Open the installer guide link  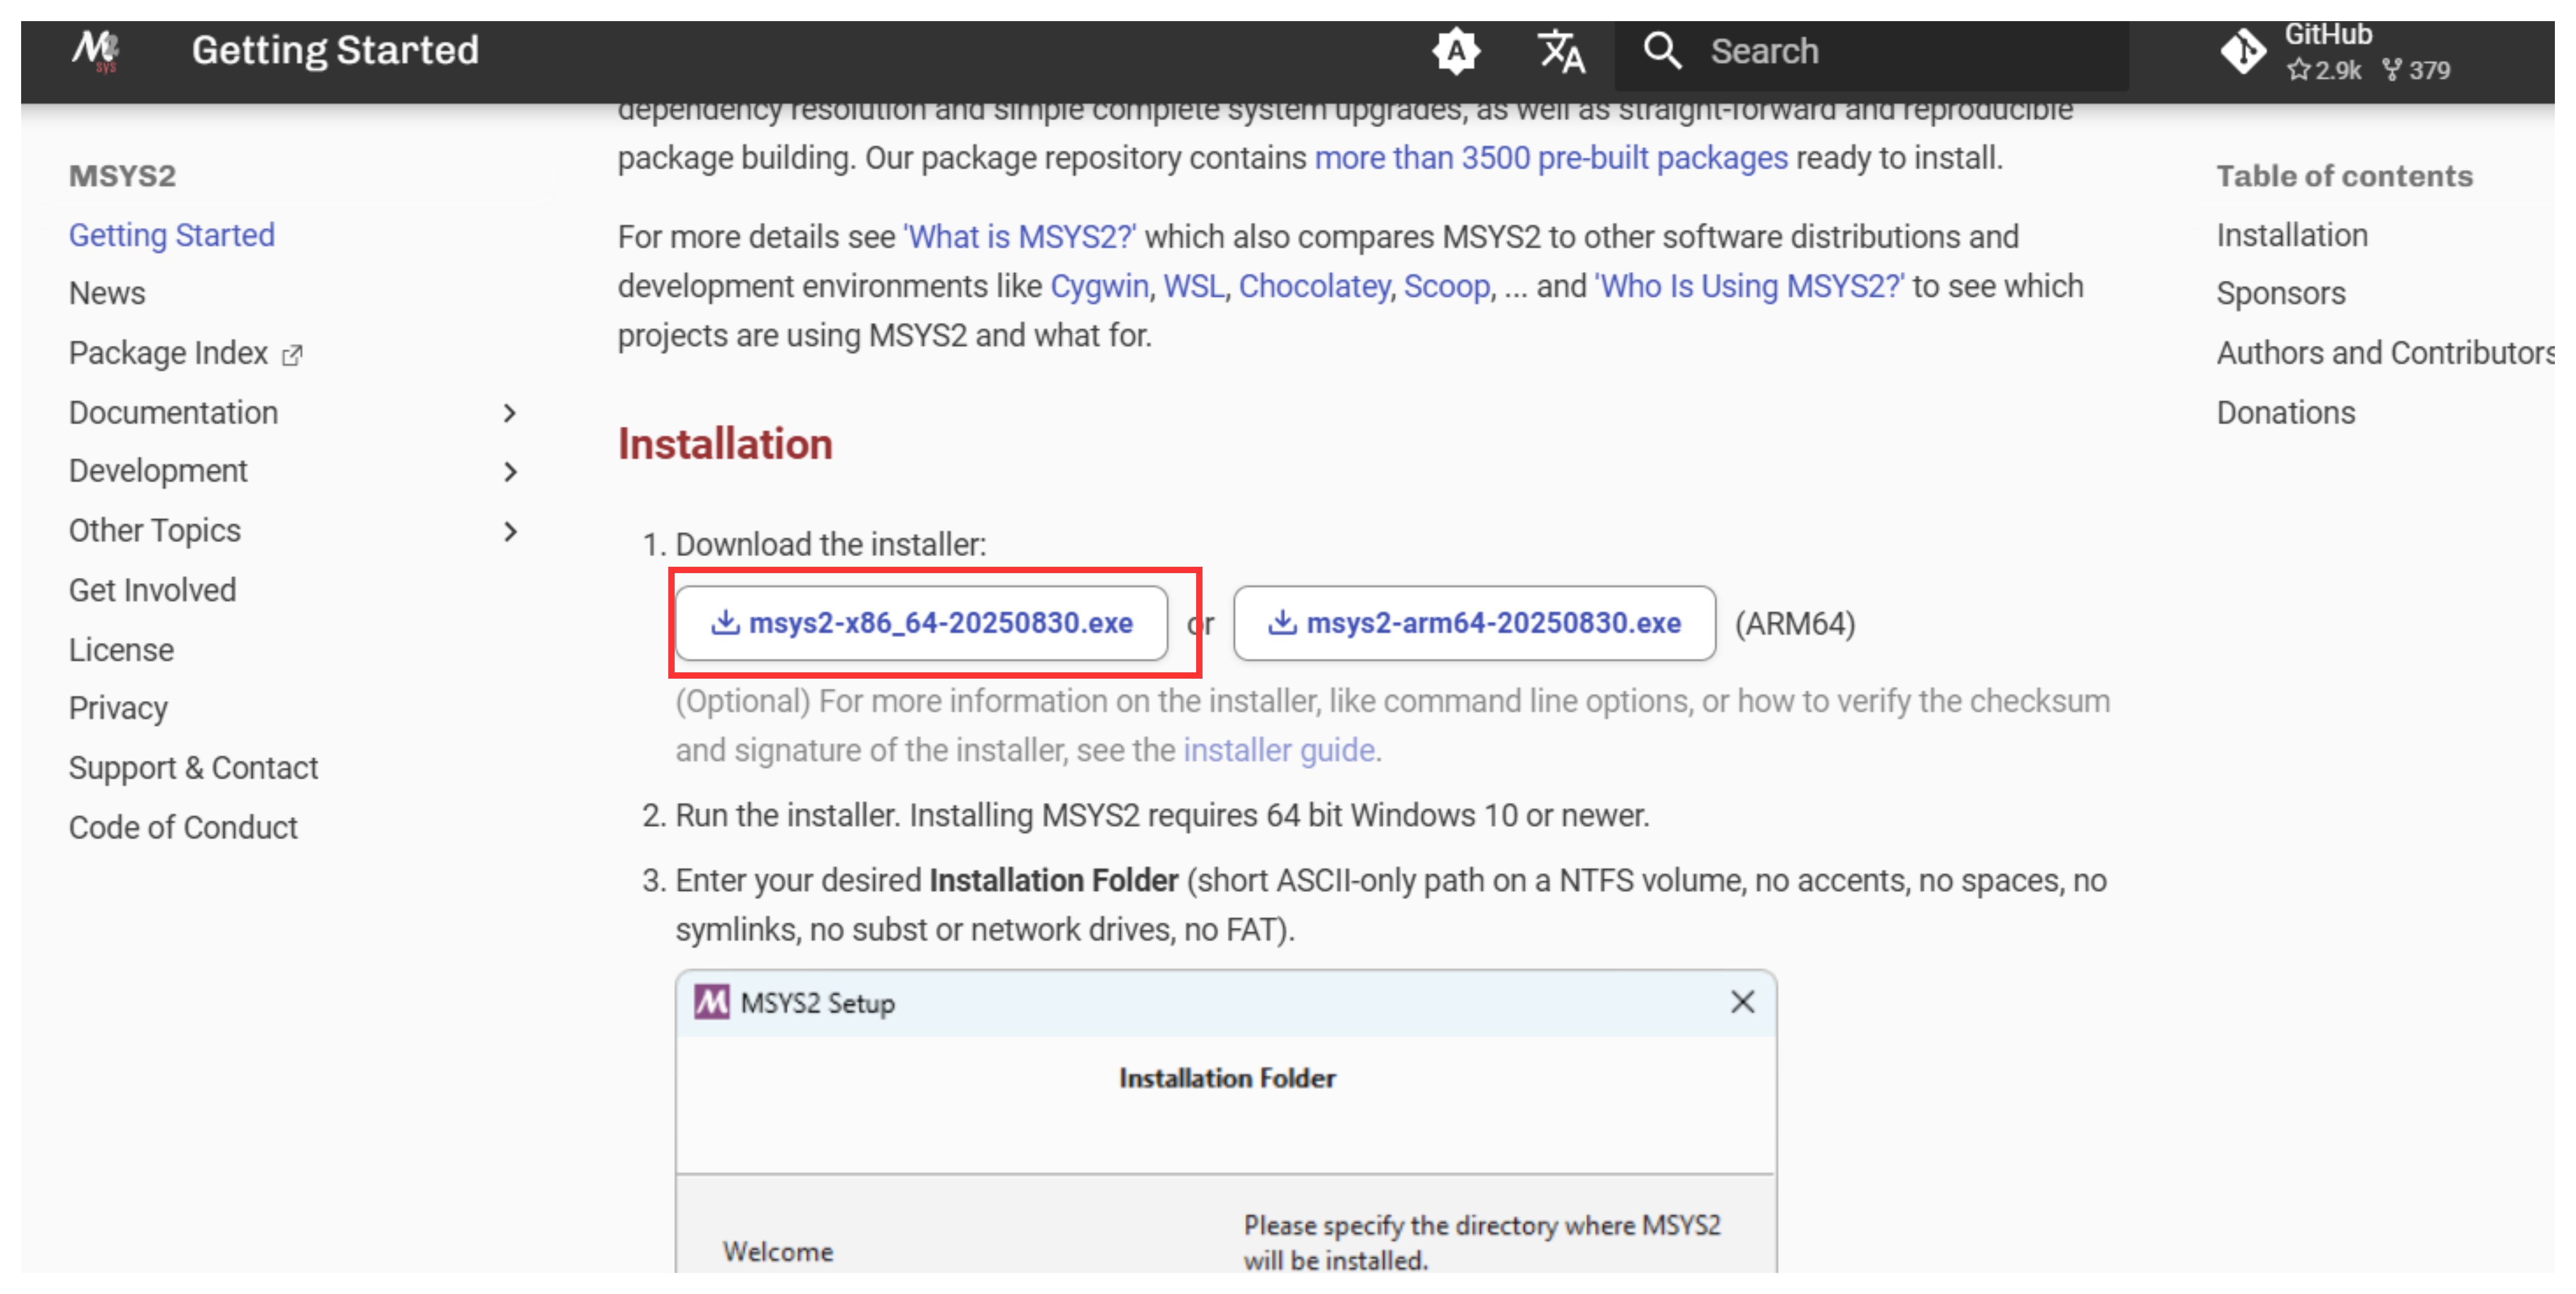tap(1278, 750)
